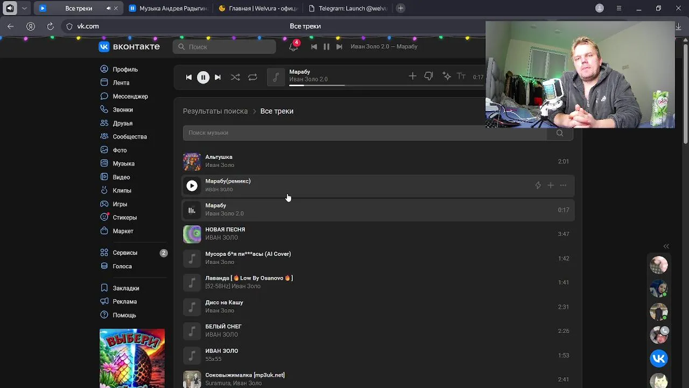Click the Клипы icon in sidebar

click(x=104, y=190)
